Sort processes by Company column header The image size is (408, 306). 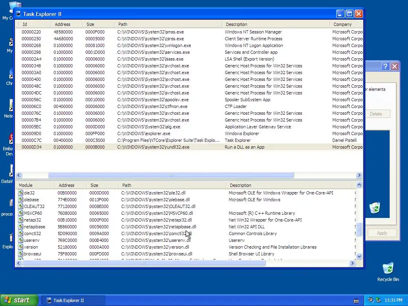point(346,24)
